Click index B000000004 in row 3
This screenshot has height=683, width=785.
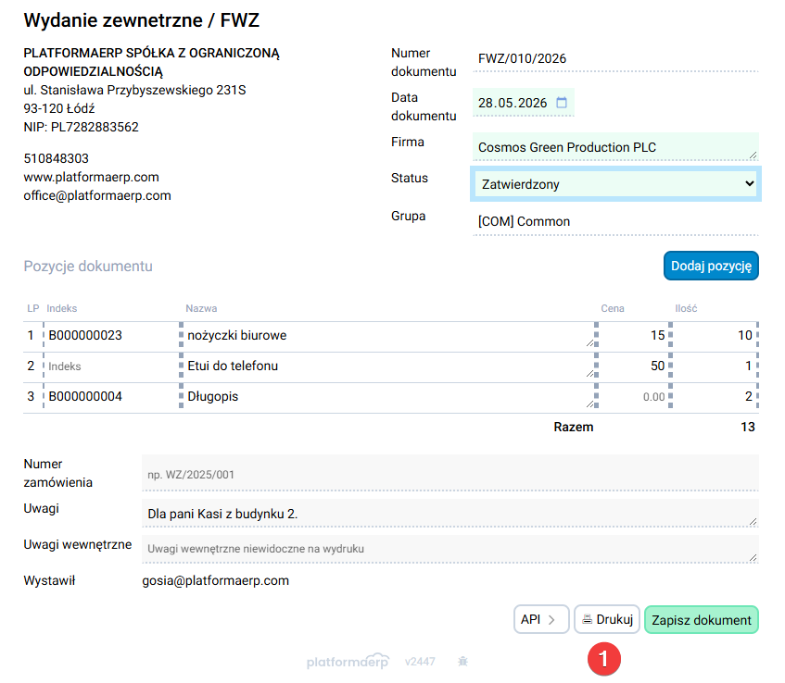point(111,396)
